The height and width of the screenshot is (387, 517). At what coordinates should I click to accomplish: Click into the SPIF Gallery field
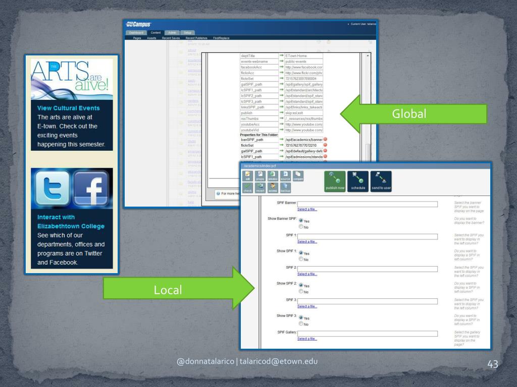tap(368, 334)
